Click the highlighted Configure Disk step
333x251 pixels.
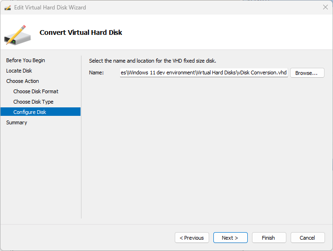(x=30, y=112)
